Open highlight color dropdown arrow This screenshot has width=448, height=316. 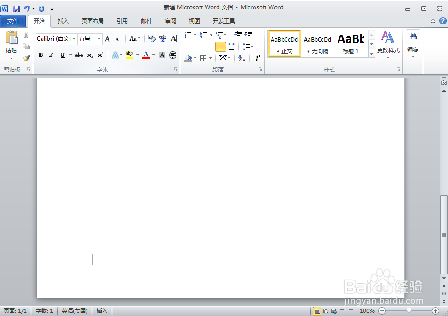[138, 55]
